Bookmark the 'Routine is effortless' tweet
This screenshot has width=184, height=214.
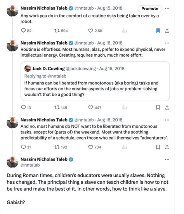(x=158, y=107)
